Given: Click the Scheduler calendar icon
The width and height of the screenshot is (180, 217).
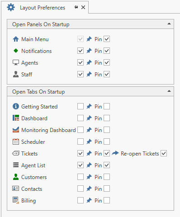Looking at the screenshot, I should pos(16,142).
